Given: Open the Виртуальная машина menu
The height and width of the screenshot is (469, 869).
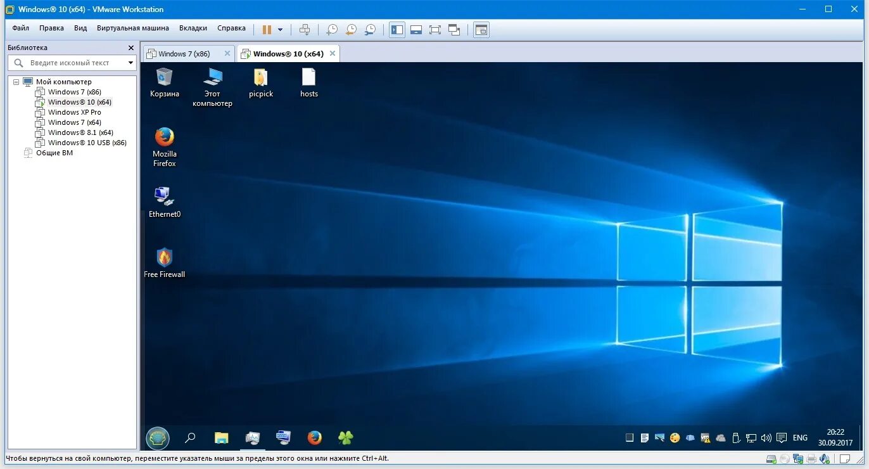Looking at the screenshot, I should pos(133,28).
